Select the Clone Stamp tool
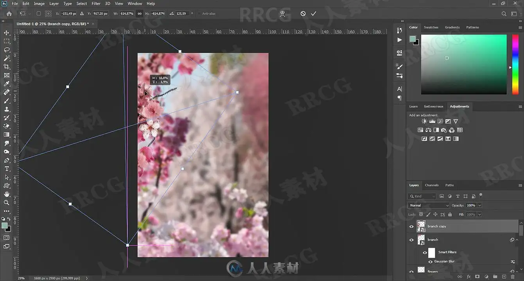 pos(7,109)
